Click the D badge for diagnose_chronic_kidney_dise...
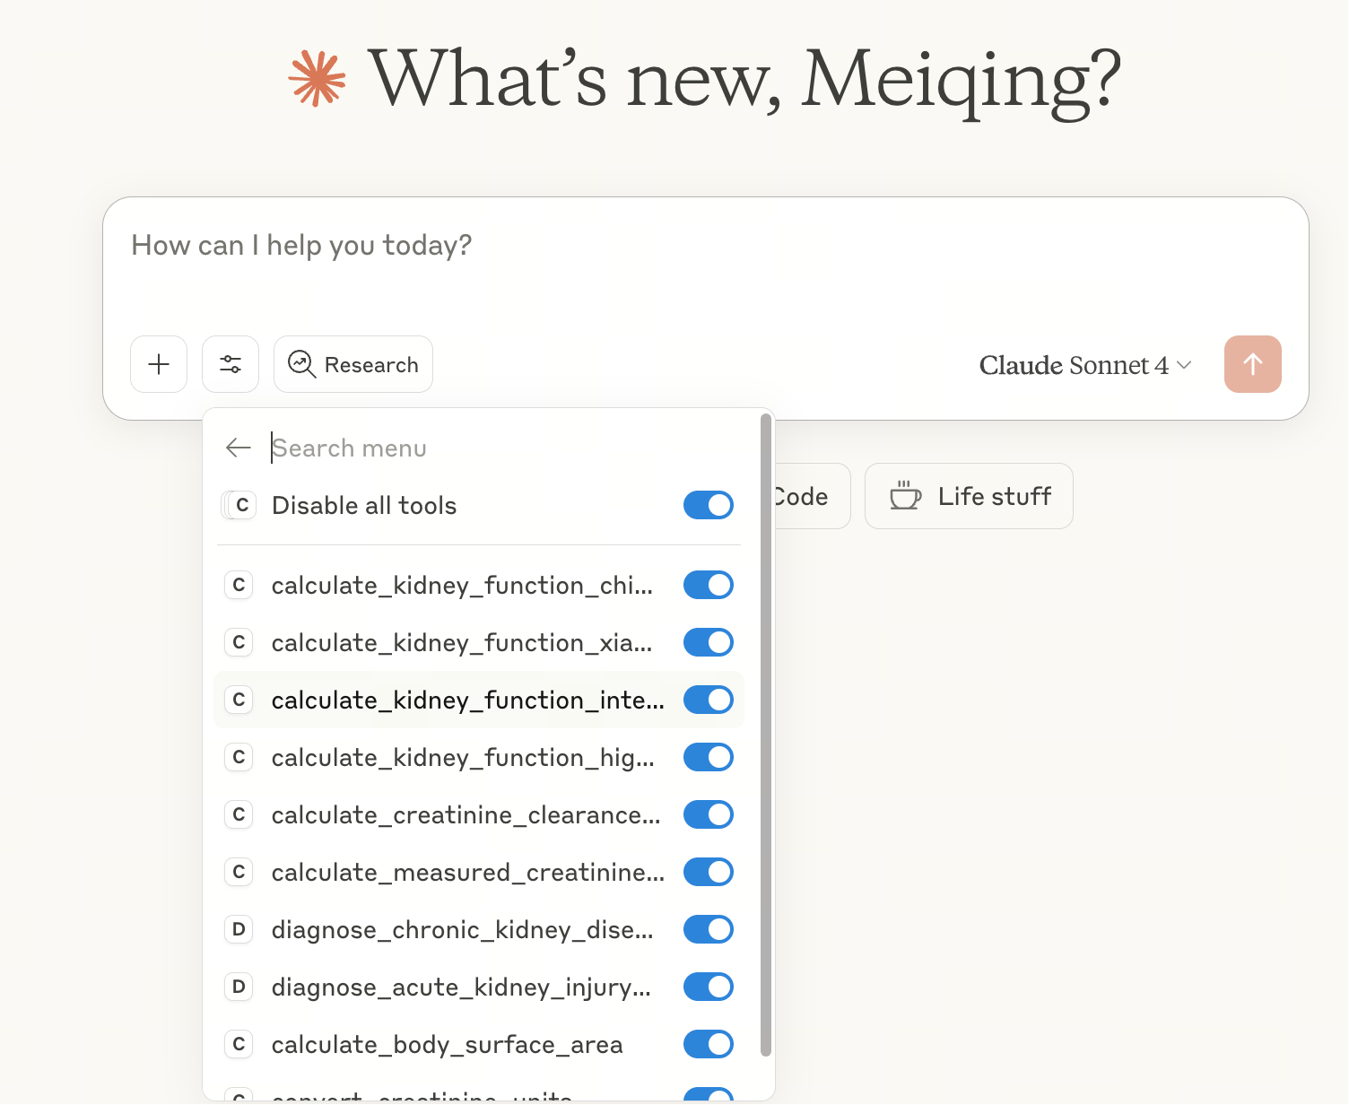Viewport: 1349px width, 1105px height. pos(239,929)
